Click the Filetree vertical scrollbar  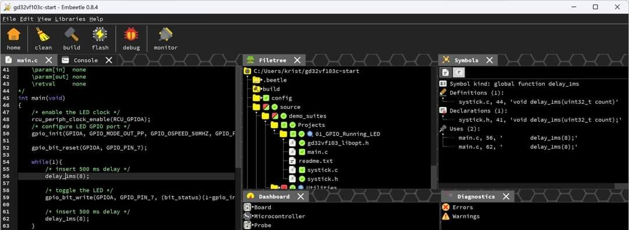(x=434, y=128)
